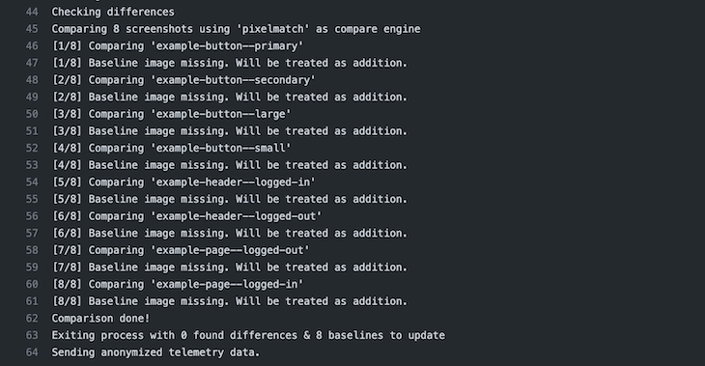Click the 'Sending anonymized telemetry data' line
The width and height of the screenshot is (705, 366).
155,352
